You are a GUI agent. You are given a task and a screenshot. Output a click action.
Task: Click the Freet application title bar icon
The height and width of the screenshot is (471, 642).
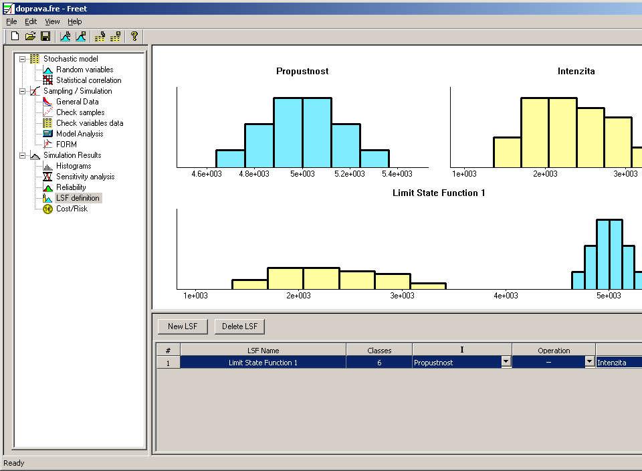[8, 8]
